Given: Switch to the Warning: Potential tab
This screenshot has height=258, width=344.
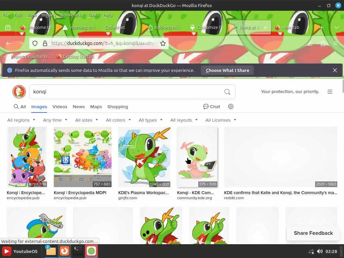Looking at the screenshot, I should (x=79, y=28).
